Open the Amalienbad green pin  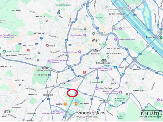pyautogui.click(x=102, y=82)
